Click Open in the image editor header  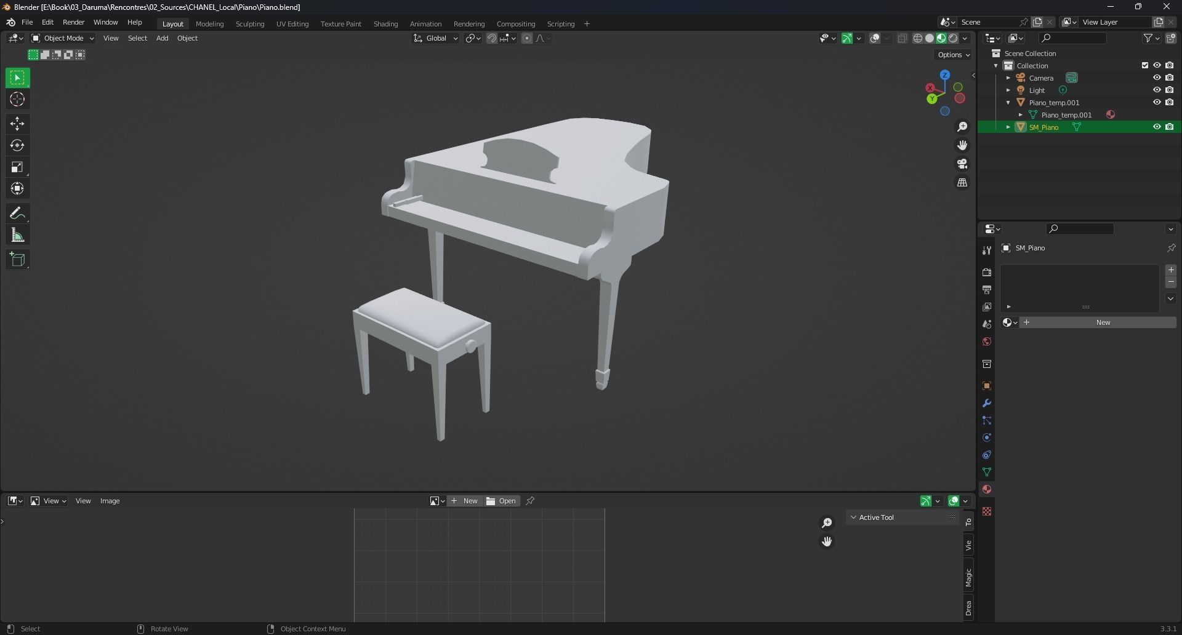tap(502, 500)
